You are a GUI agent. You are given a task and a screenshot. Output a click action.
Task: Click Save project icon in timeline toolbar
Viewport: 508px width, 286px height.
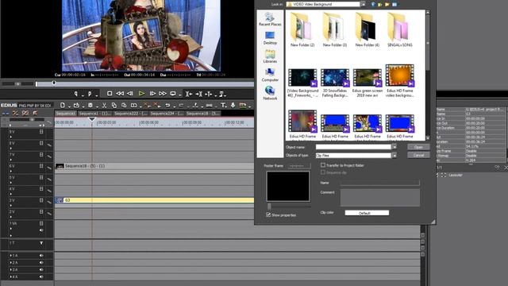point(90,106)
